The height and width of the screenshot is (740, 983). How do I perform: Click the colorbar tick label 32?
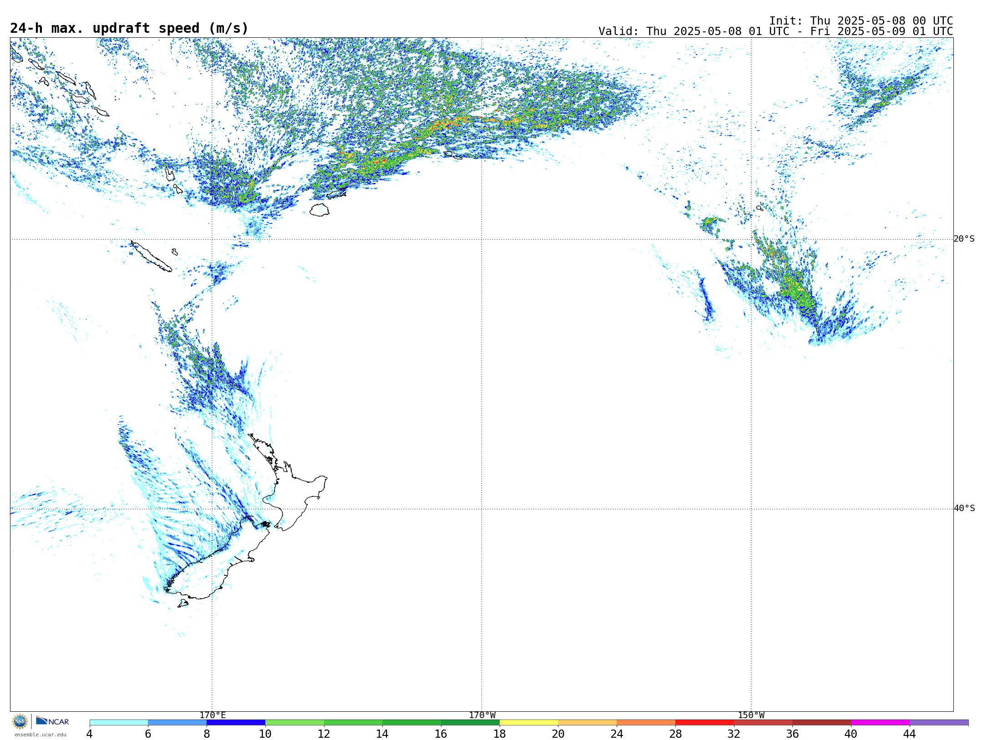coord(734,734)
